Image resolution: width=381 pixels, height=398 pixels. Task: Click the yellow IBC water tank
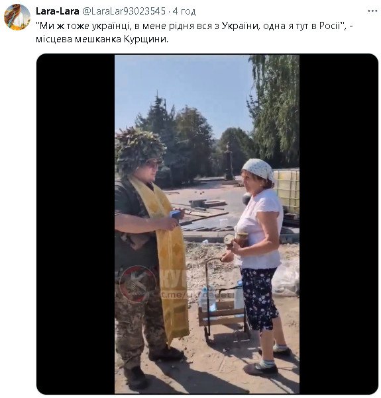click(x=288, y=192)
